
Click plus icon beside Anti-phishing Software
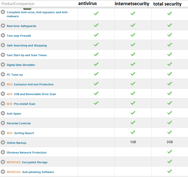(3, 172)
